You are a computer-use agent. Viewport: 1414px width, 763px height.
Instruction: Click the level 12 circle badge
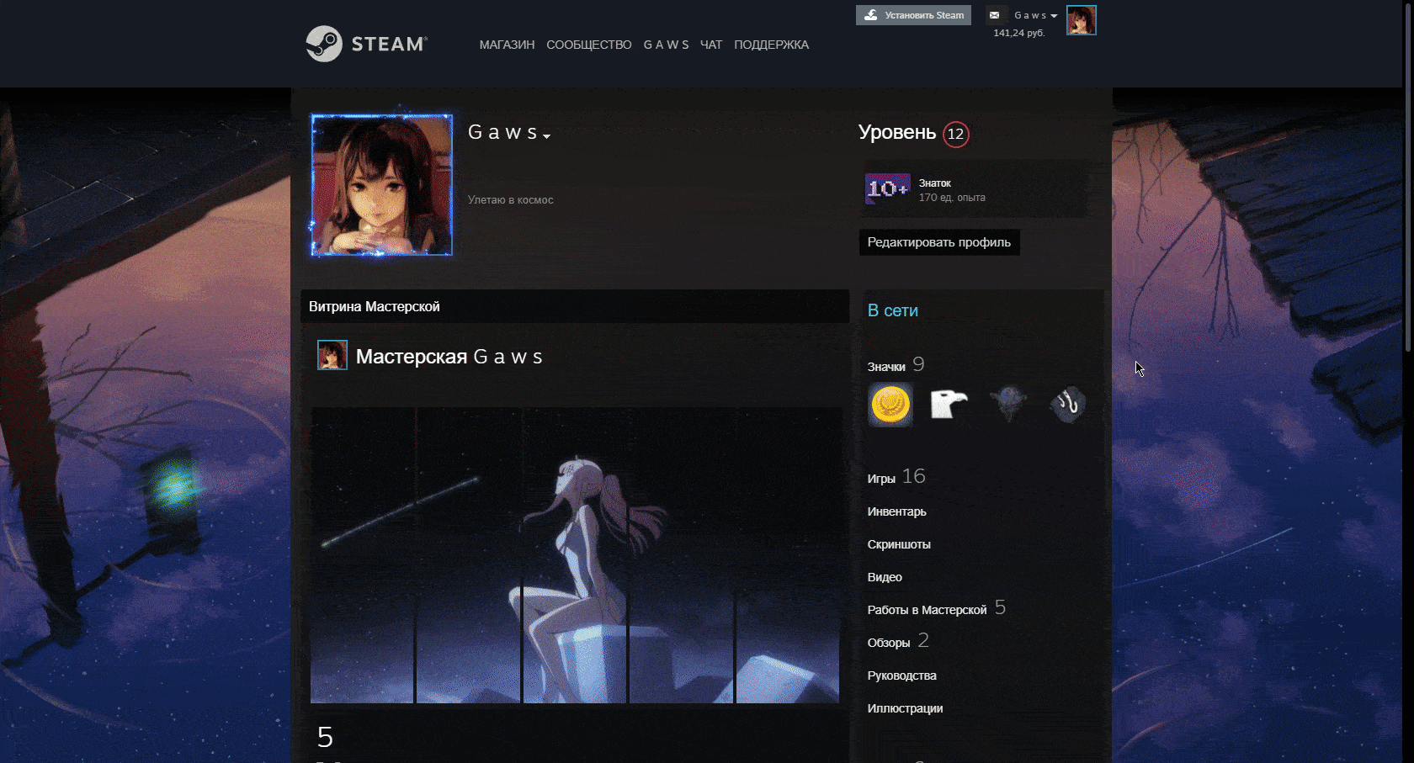955,134
